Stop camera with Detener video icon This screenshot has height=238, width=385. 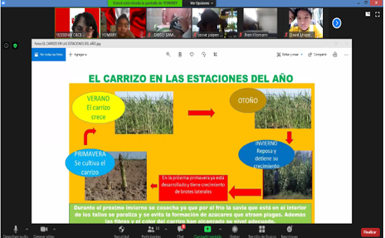point(44,229)
